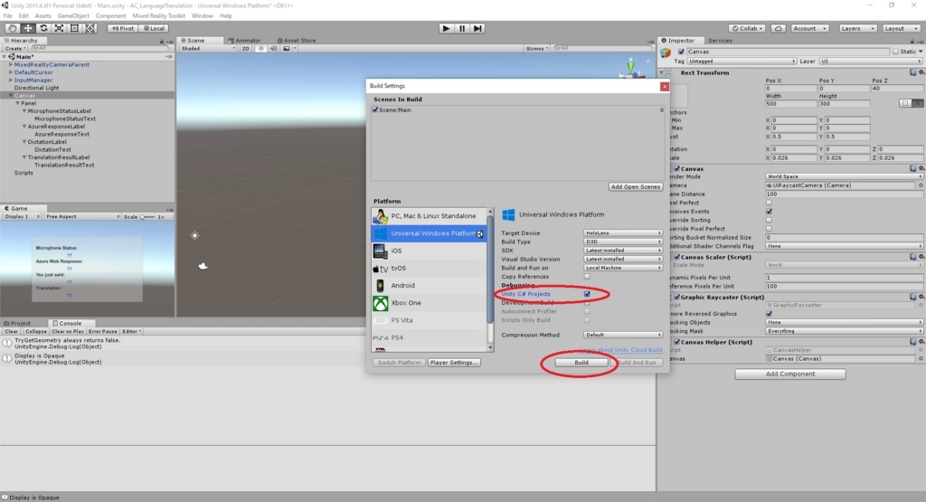The width and height of the screenshot is (926, 502).
Task: Open SDK dropdown
Action: (x=622, y=251)
